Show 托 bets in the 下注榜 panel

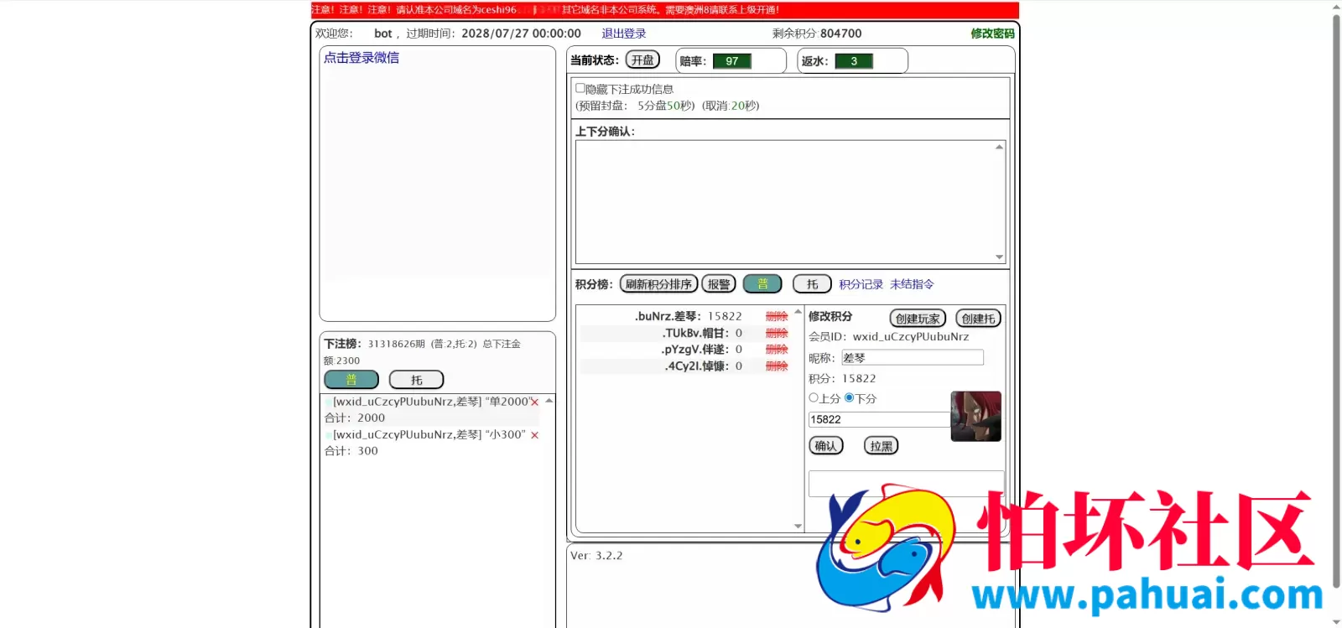pos(416,380)
